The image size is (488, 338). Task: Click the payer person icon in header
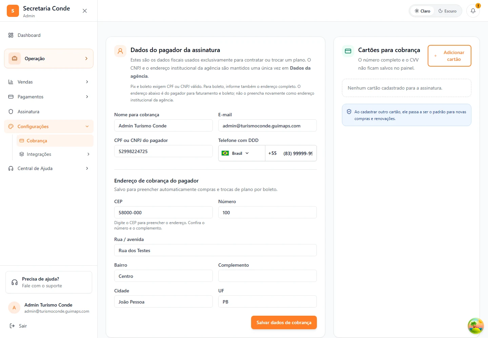click(120, 51)
